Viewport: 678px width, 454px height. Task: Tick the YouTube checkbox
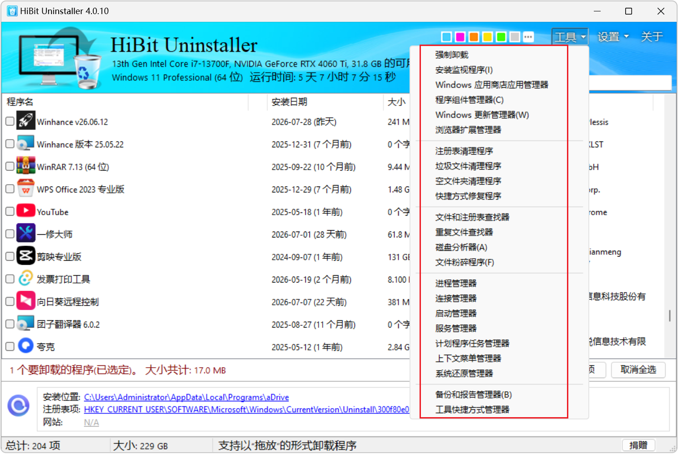tap(10, 212)
